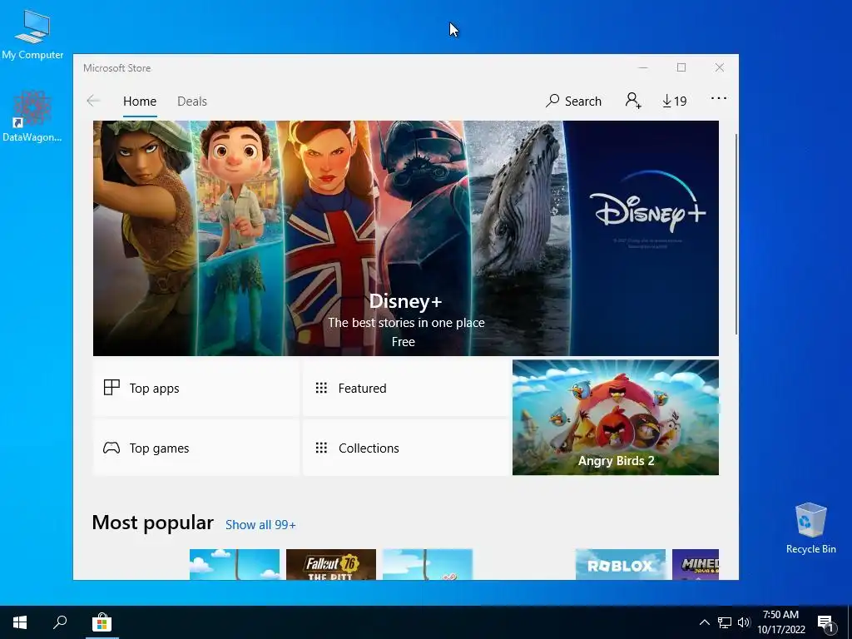The width and height of the screenshot is (852, 639).
Task: Open the Angry Birds 2 tile
Action: pyautogui.click(x=615, y=418)
